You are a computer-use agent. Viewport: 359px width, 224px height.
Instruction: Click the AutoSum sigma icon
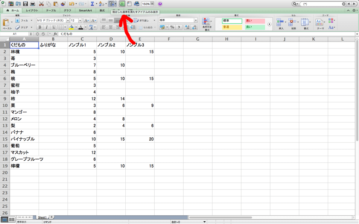tap(92, 4)
